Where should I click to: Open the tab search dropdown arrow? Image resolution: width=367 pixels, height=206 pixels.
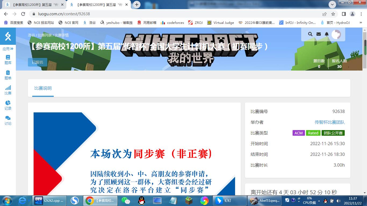pos(332,4)
